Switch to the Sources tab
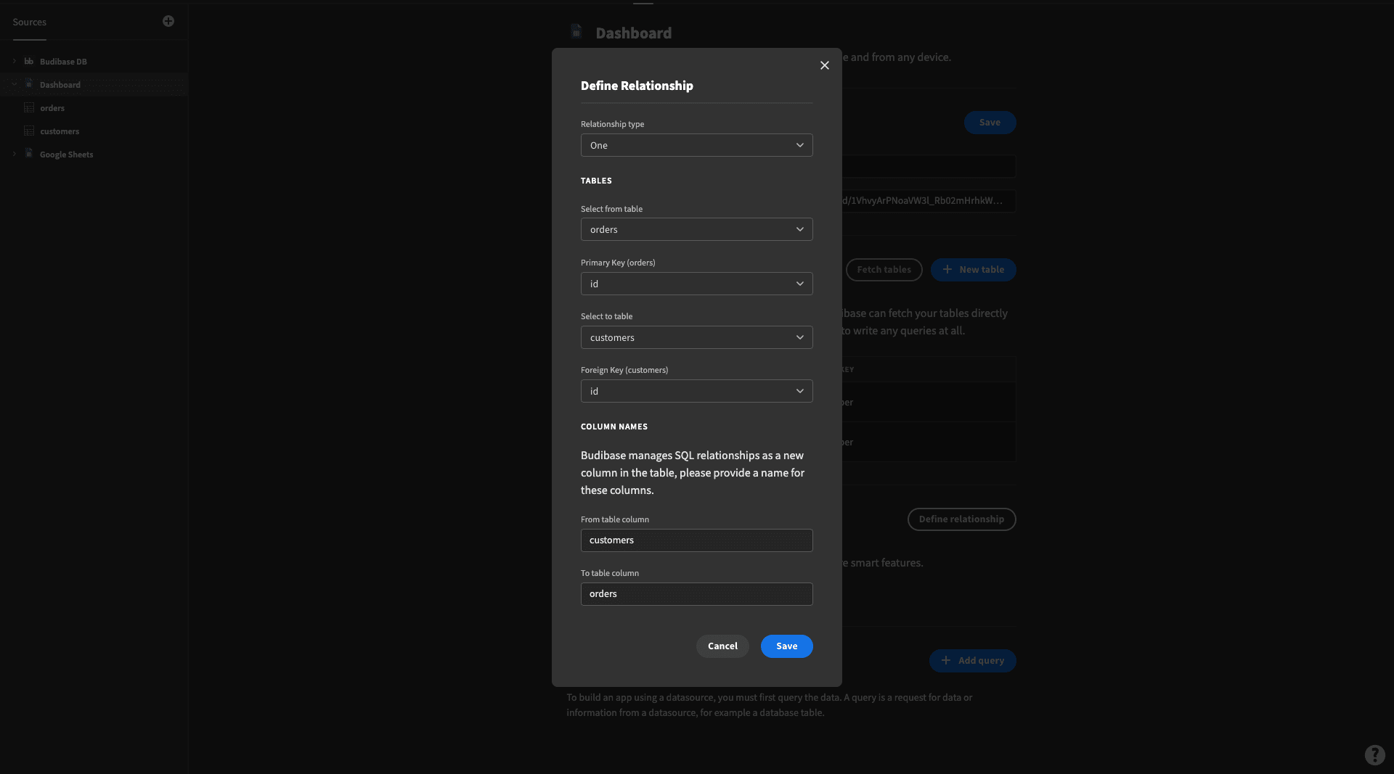 coord(29,22)
